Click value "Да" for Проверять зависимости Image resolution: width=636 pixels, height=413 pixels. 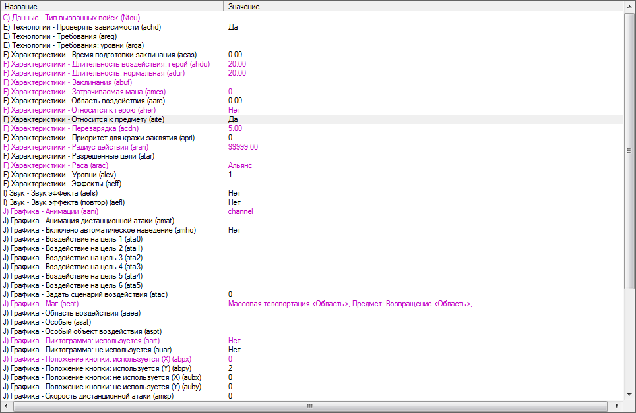click(233, 27)
